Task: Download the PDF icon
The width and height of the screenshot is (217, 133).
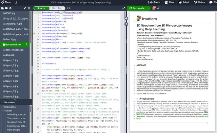Action: 158,8
